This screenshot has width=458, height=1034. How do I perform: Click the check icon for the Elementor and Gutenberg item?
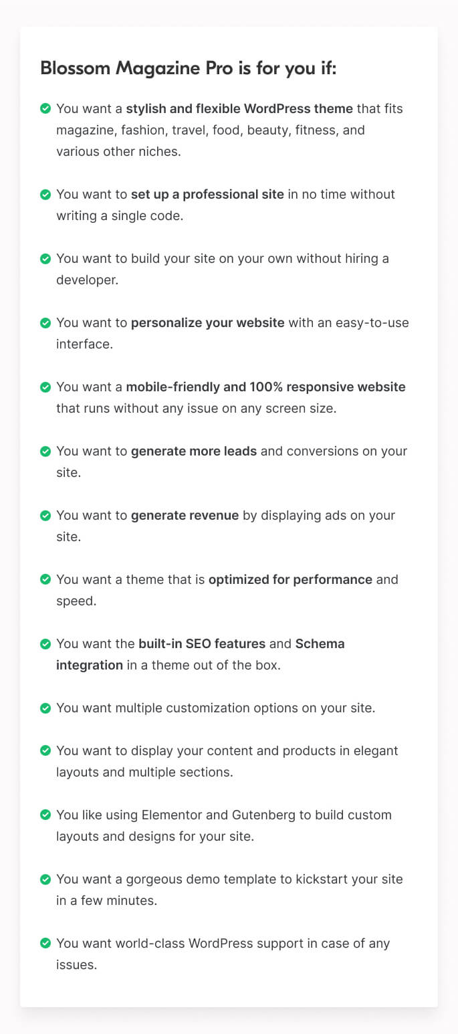(45, 815)
